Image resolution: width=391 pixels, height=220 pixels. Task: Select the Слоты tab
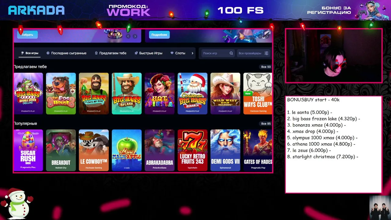(x=178, y=53)
